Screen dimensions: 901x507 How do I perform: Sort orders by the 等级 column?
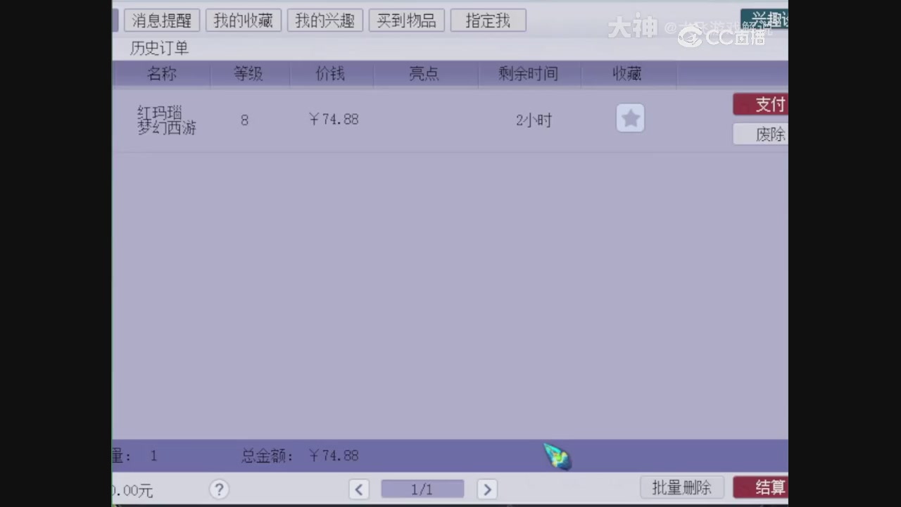249,74
